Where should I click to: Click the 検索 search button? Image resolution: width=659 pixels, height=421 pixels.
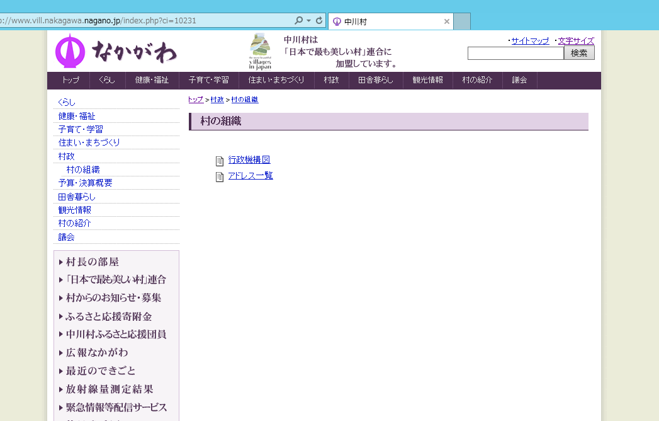[x=579, y=54]
